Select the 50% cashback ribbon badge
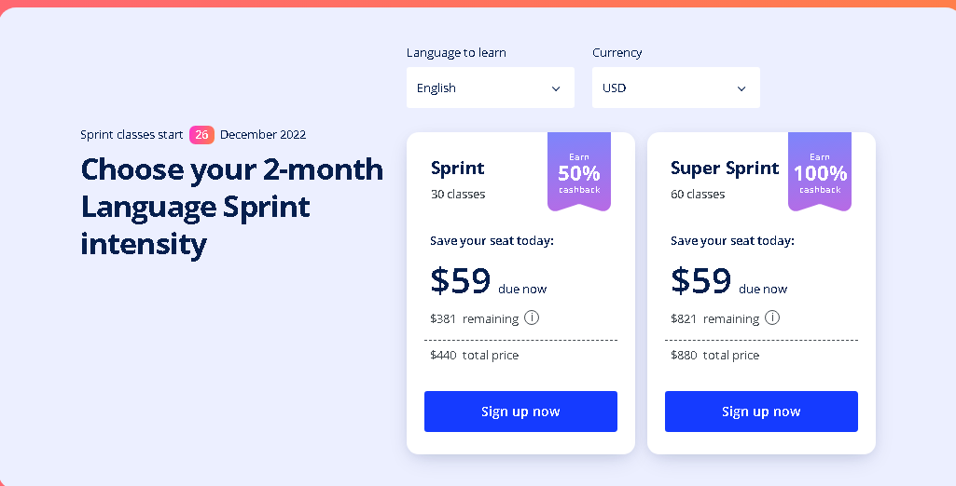Screen dimensions: 956x486 (579, 172)
